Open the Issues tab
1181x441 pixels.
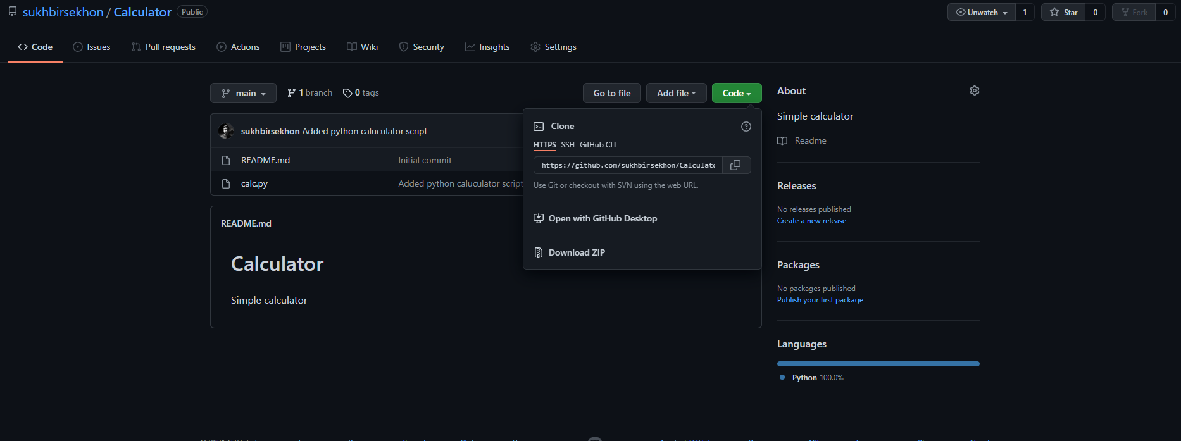coord(92,47)
